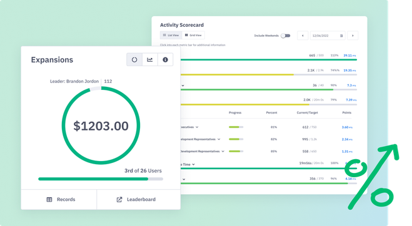Open the 4.18 pts points link

point(351,179)
